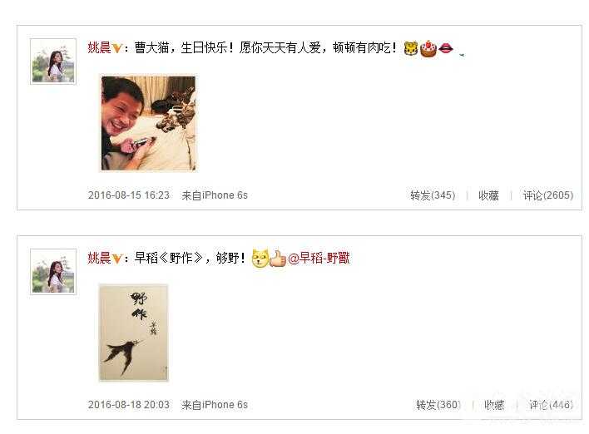
Task: Click the 姚晨 username in the second post
Action: [99, 259]
